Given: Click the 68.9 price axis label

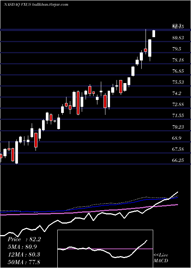Looking at the screenshot, I should pos(176,138).
